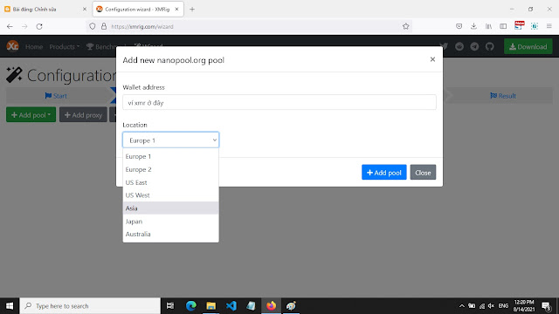
Task: Switch to the Bài đăng browser tab
Action: [x=45, y=10]
